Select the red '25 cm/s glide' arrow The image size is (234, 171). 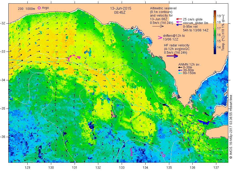tap(179, 19)
